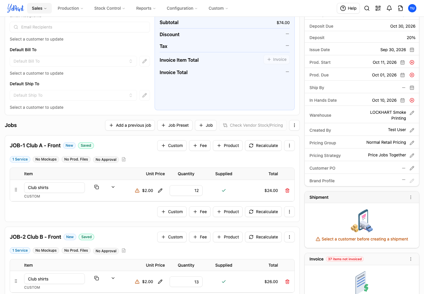Image resolution: width=424 pixels, height=294 pixels.
Task: Open the Production menu
Action: 70,8
